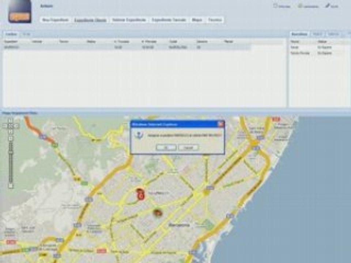351x263 pixels.
Task: Click the middle link in the top-right header
Action: click(x=308, y=6)
